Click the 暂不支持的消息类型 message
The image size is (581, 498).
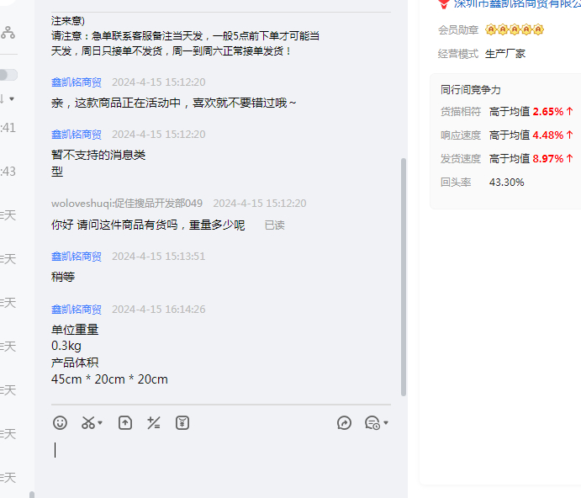click(x=98, y=163)
